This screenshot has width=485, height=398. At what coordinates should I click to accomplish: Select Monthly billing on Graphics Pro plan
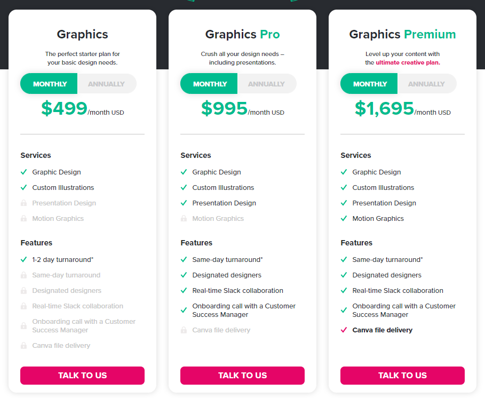pos(209,84)
